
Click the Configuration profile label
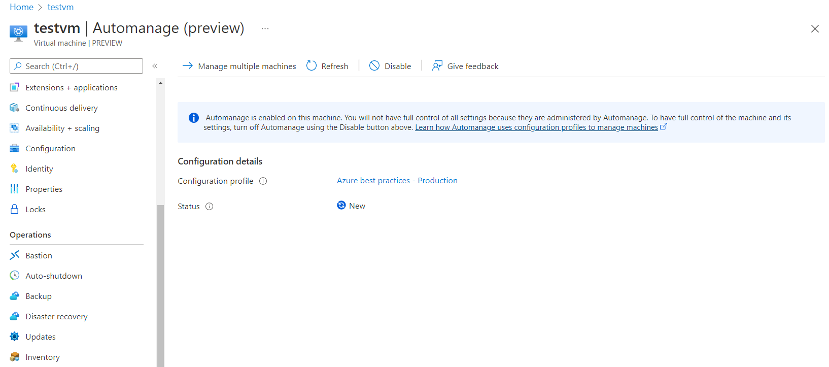(x=216, y=181)
